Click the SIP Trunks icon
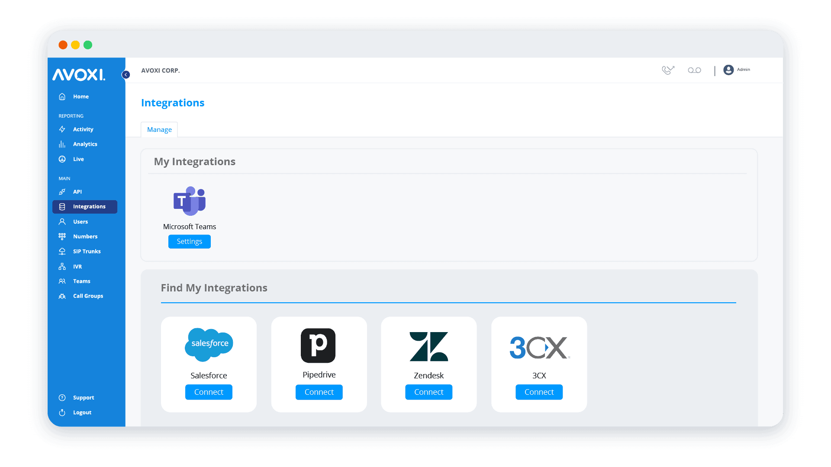Image resolution: width=831 pixels, height=467 pixels. pos(62,251)
